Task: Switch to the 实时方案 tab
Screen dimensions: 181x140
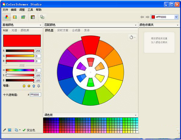Action: tap(63, 30)
